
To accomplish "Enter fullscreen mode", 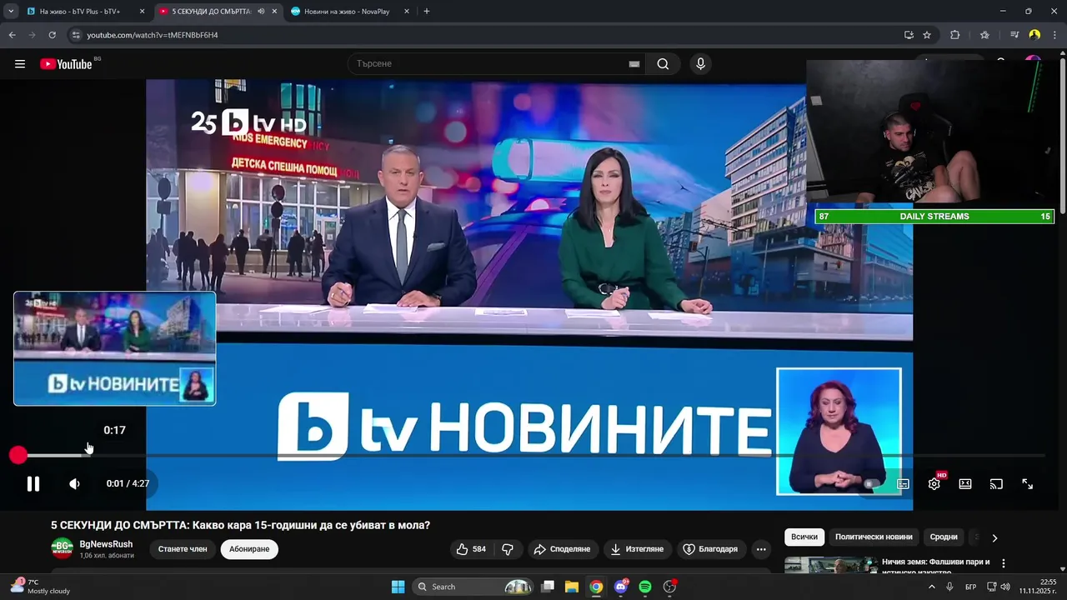I will [x=1028, y=483].
